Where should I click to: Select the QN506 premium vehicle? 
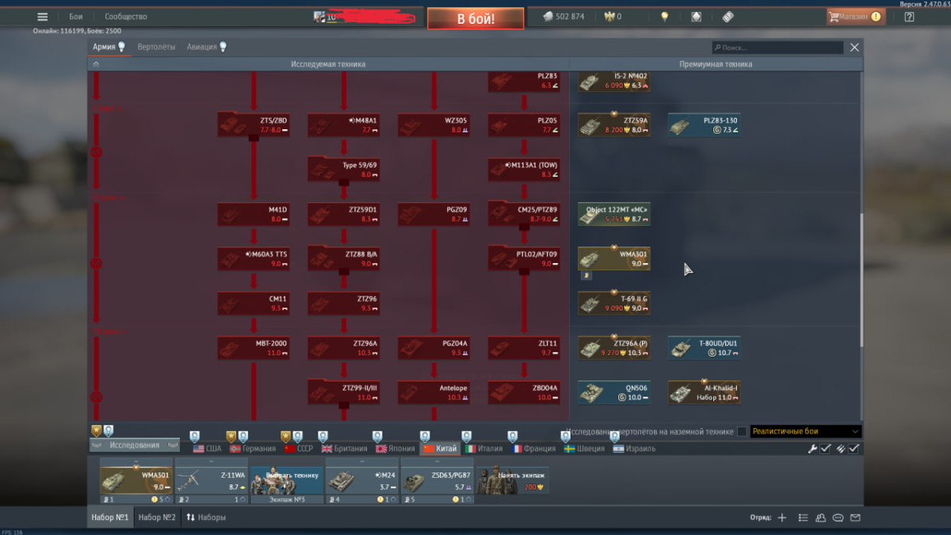[614, 392]
